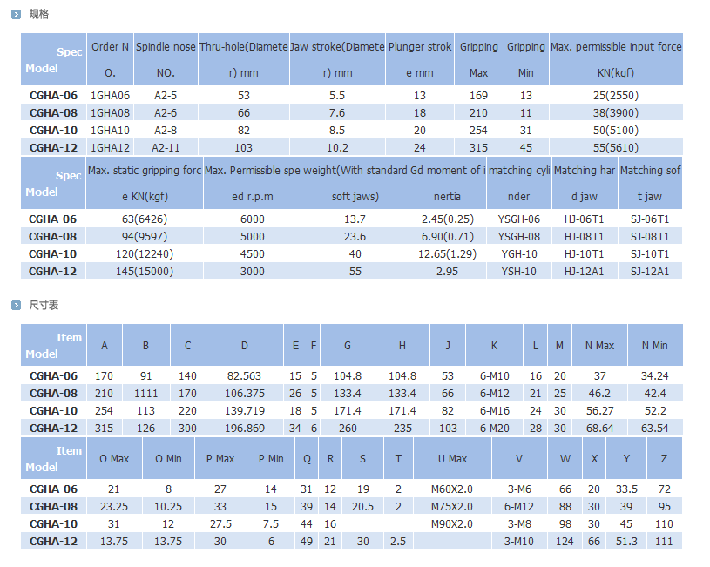Click static gripping force value 94(9597)
This screenshot has height=567, width=710.
(x=145, y=236)
